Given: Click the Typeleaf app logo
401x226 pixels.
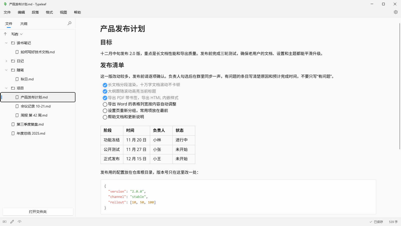Looking at the screenshot, I should pos(5,4).
